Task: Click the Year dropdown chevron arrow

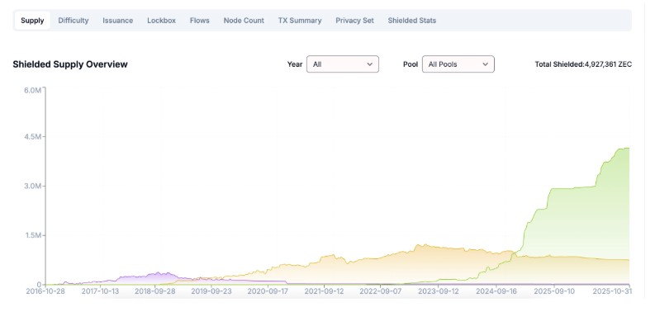Action: pyautogui.click(x=370, y=64)
